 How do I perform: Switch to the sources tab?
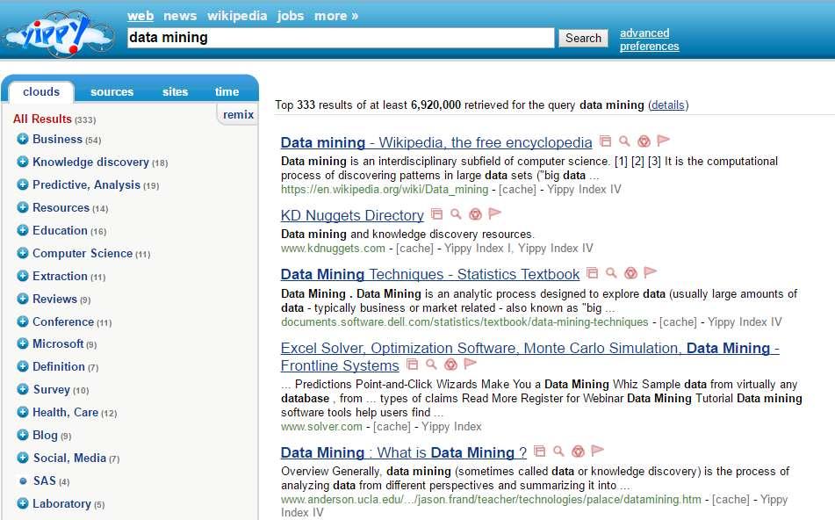click(112, 91)
